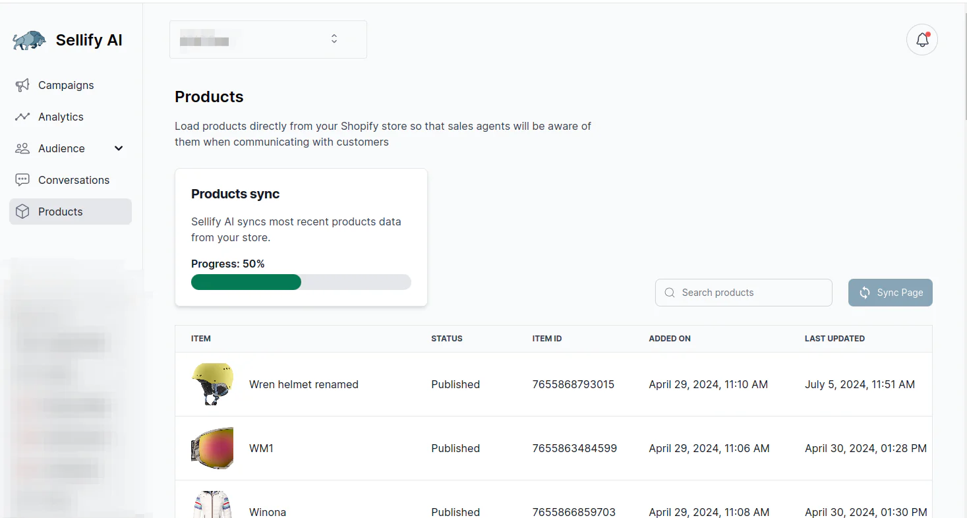967x518 pixels.
Task: Focus the Search products field
Action: click(x=744, y=293)
